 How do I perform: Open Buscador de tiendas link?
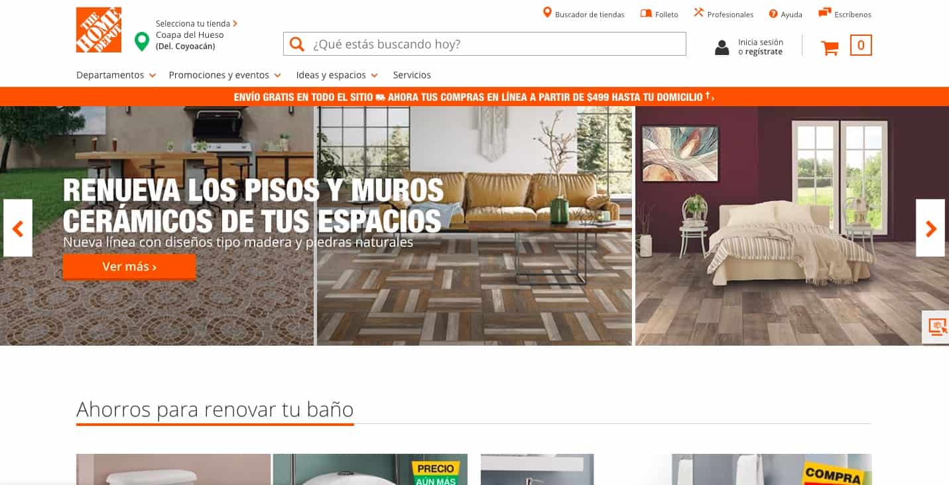[x=590, y=15]
